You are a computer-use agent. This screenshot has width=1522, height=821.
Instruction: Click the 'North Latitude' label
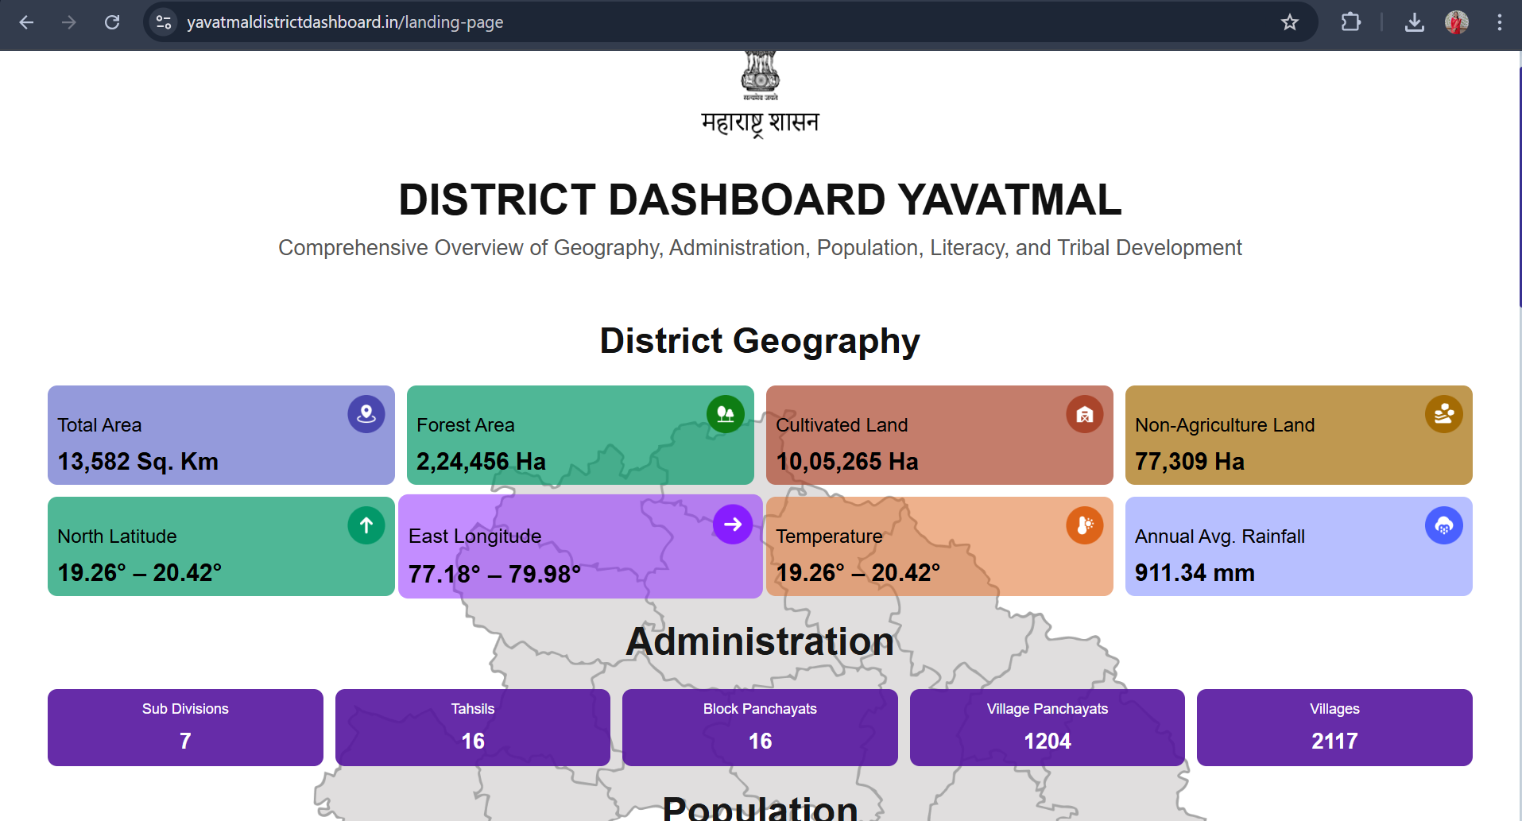tap(117, 536)
